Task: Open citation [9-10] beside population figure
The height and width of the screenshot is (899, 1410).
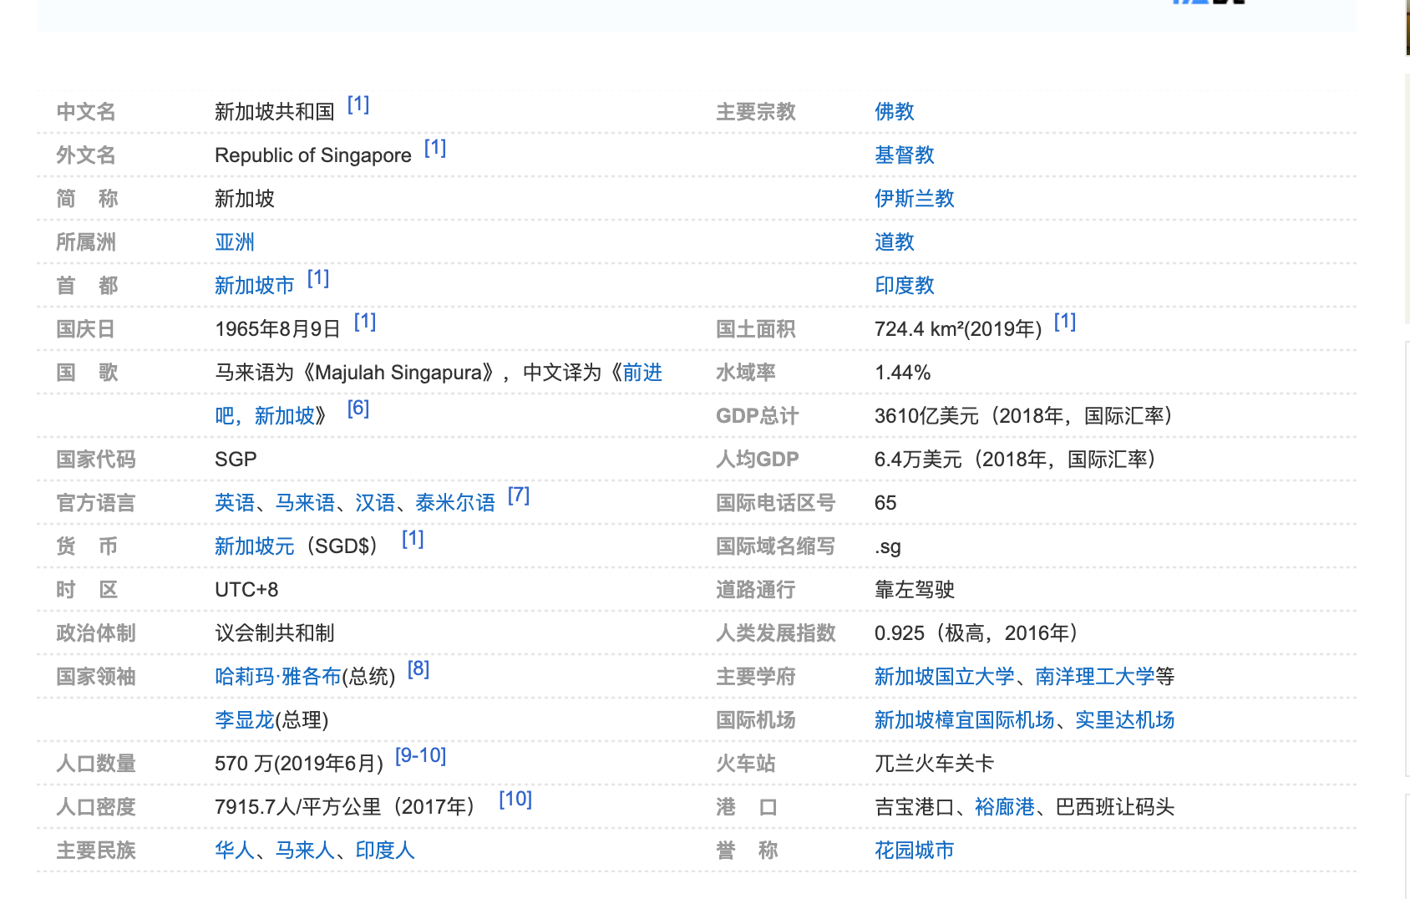Action: (421, 756)
